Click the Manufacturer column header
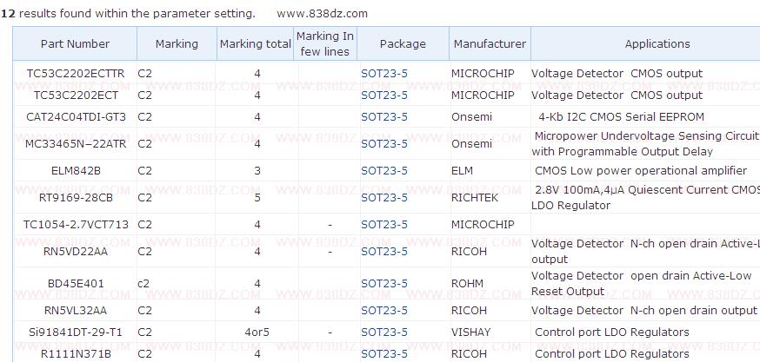Screen dimensions: 760x362 click(490, 43)
